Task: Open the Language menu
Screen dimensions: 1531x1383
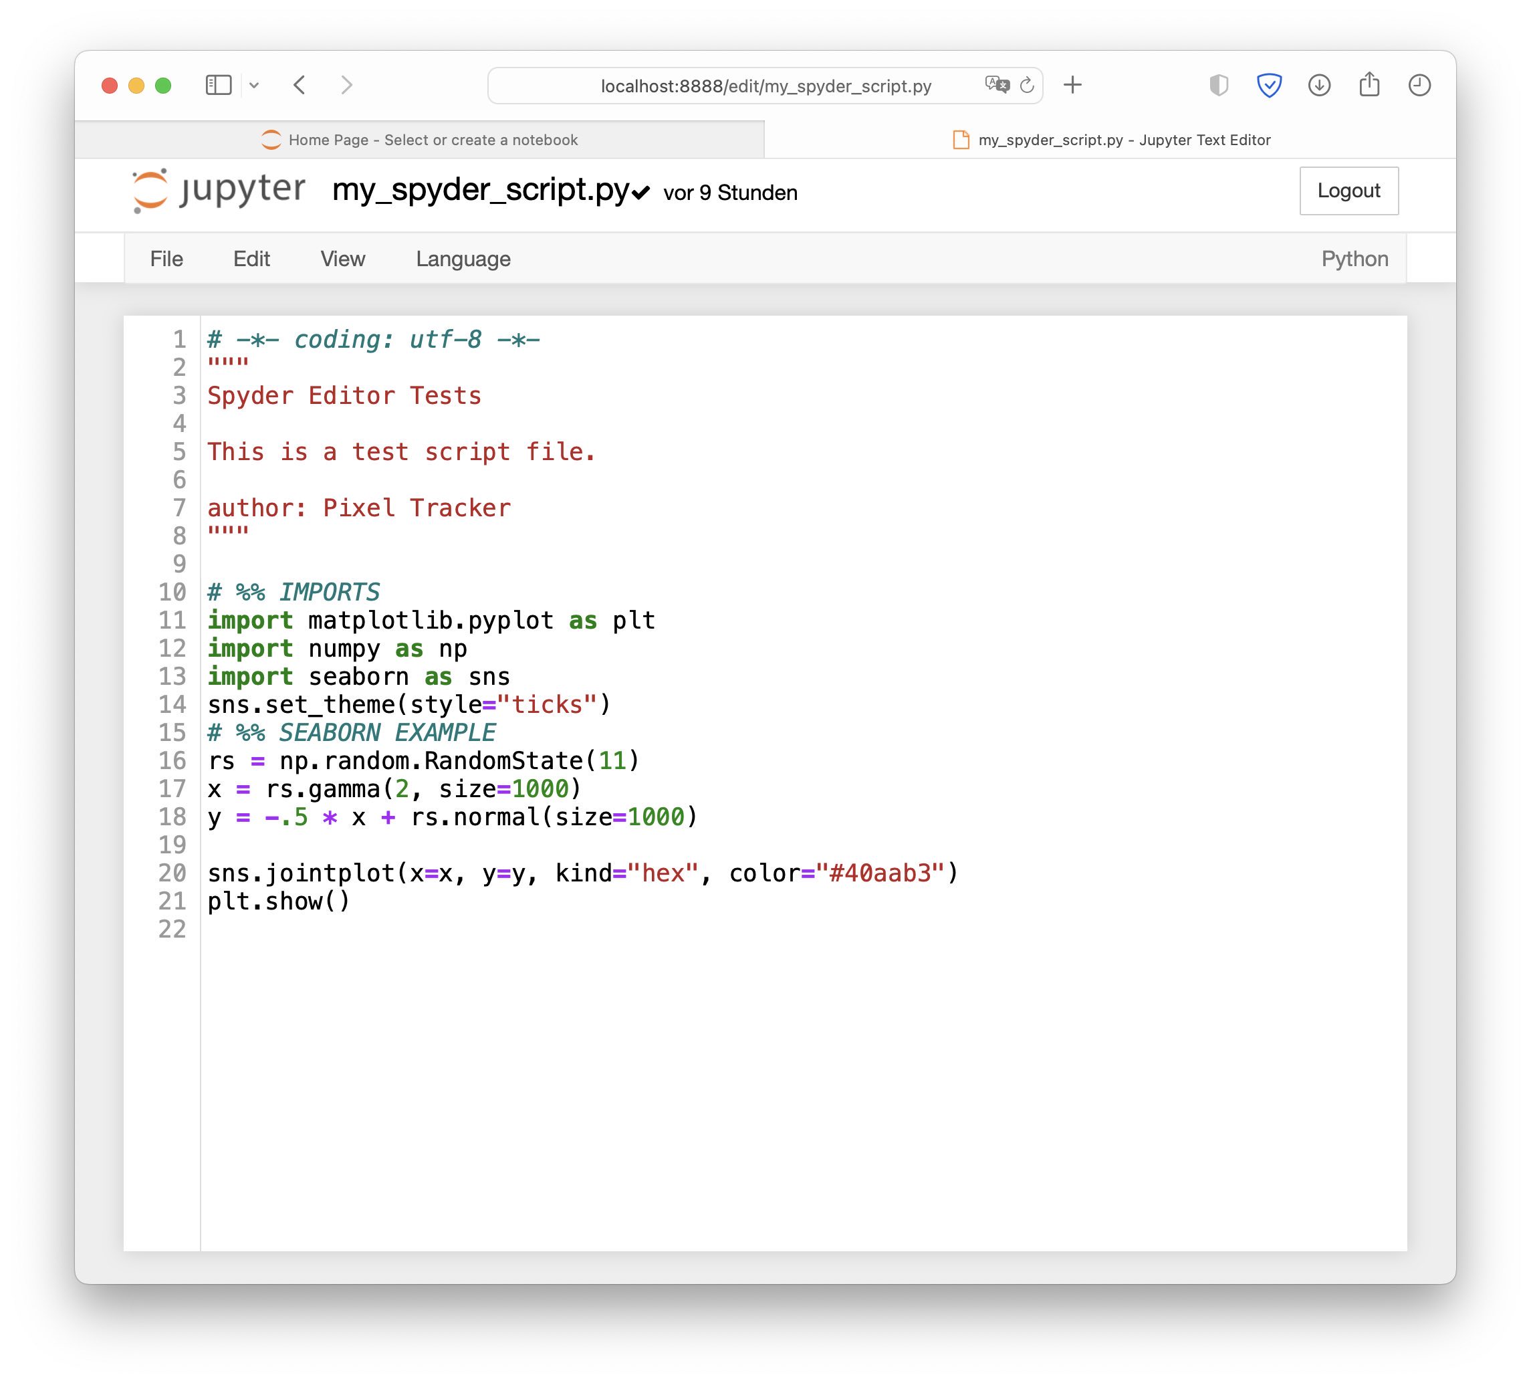Action: coord(463,257)
